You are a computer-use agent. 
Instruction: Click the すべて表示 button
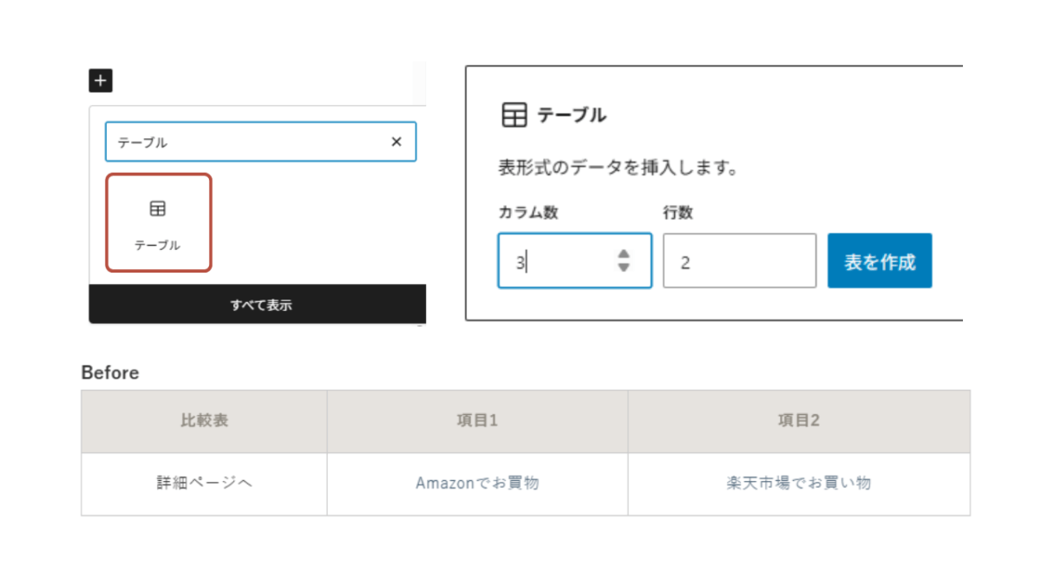(x=258, y=305)
